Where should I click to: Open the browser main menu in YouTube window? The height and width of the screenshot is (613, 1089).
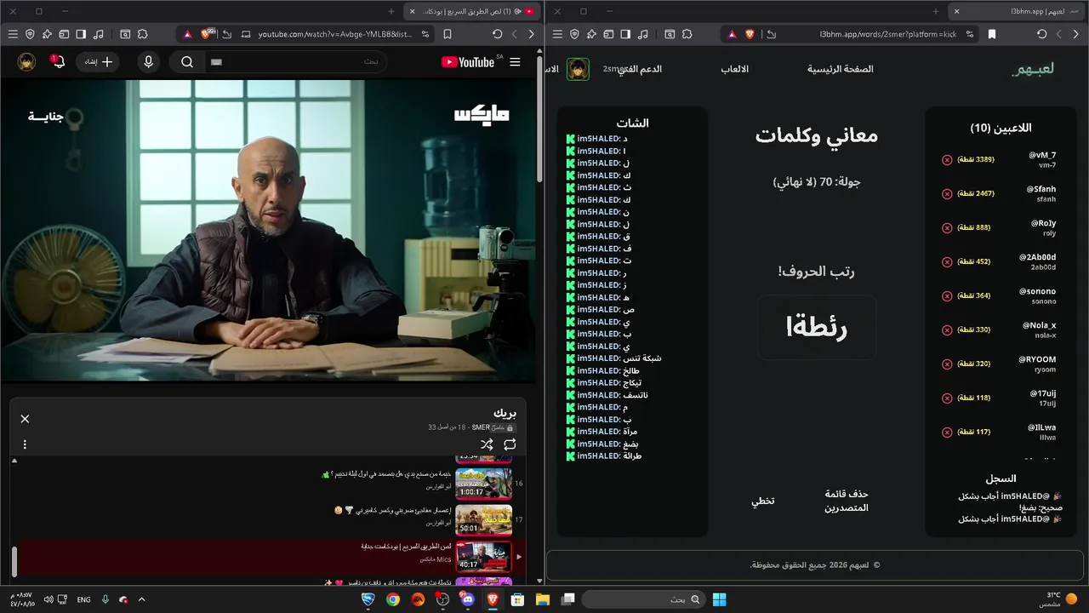13,34
